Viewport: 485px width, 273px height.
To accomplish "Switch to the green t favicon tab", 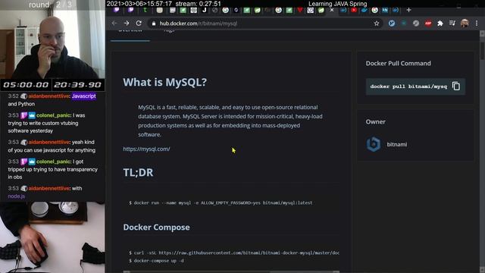I will coord(145,10).
